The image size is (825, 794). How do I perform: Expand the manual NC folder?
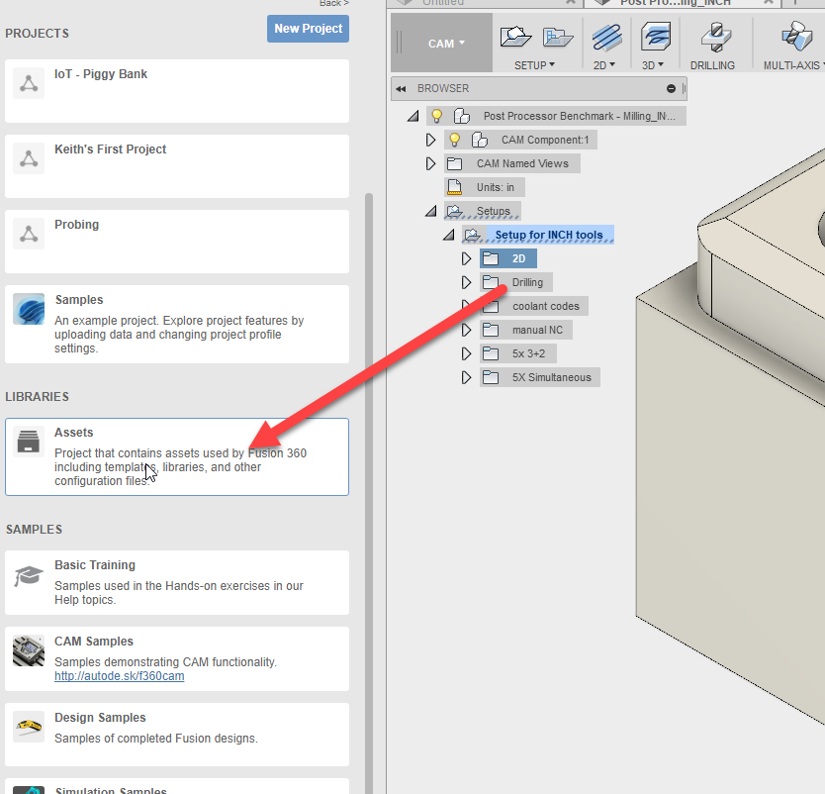tap(466, 330)
